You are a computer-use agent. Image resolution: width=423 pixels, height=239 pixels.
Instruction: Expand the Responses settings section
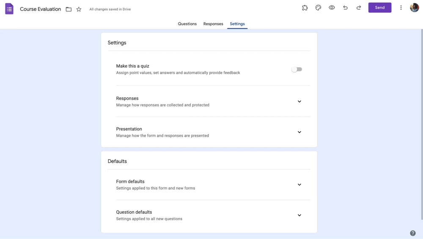coord(299,101)
